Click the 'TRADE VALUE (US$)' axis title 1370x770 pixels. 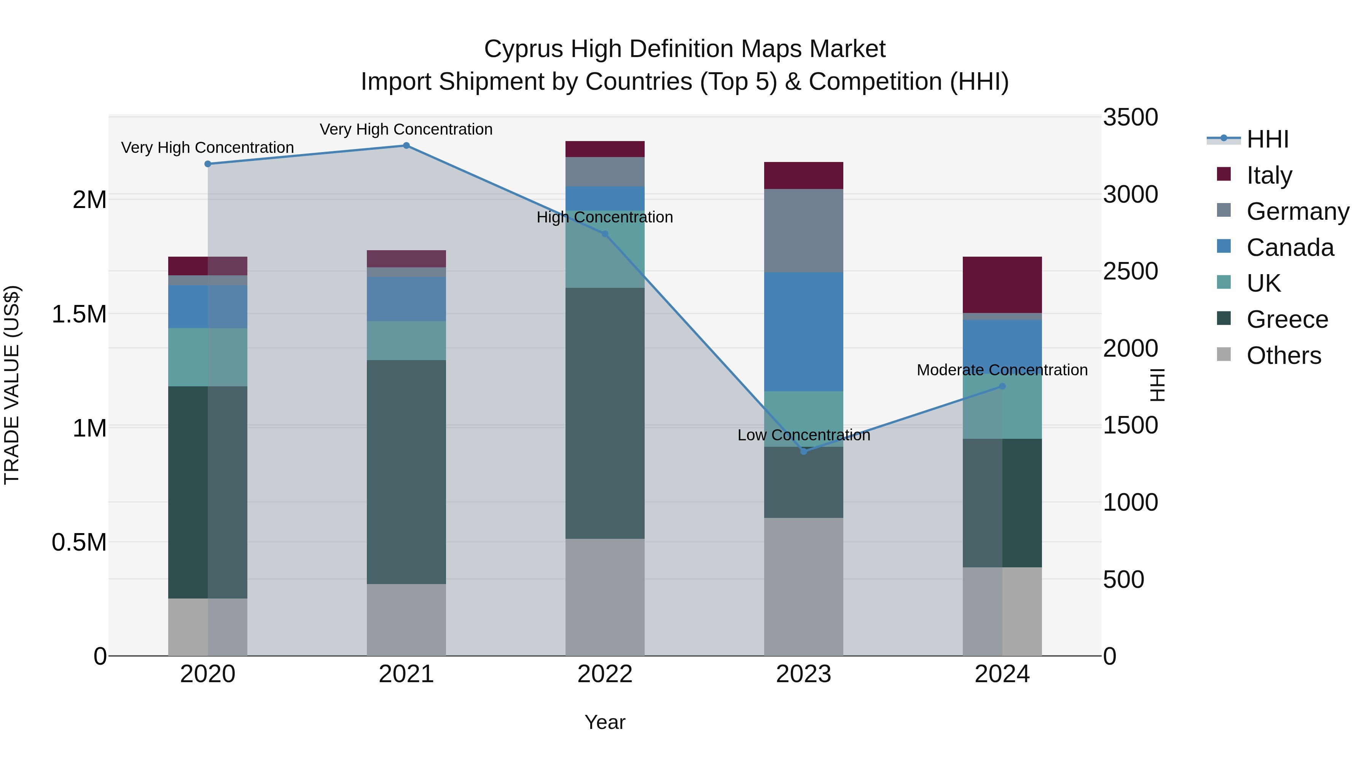tap(12, 385)
